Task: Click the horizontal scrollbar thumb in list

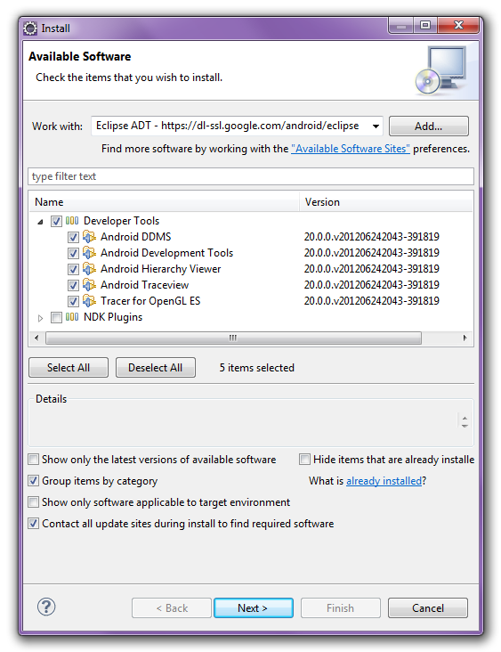Action: 233,338
